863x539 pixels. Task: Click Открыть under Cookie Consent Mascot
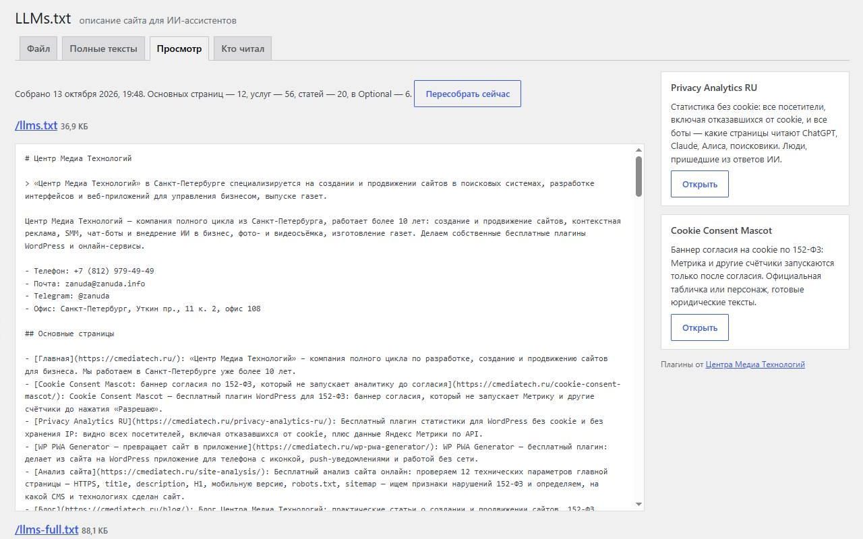click(x=700, y=327)
